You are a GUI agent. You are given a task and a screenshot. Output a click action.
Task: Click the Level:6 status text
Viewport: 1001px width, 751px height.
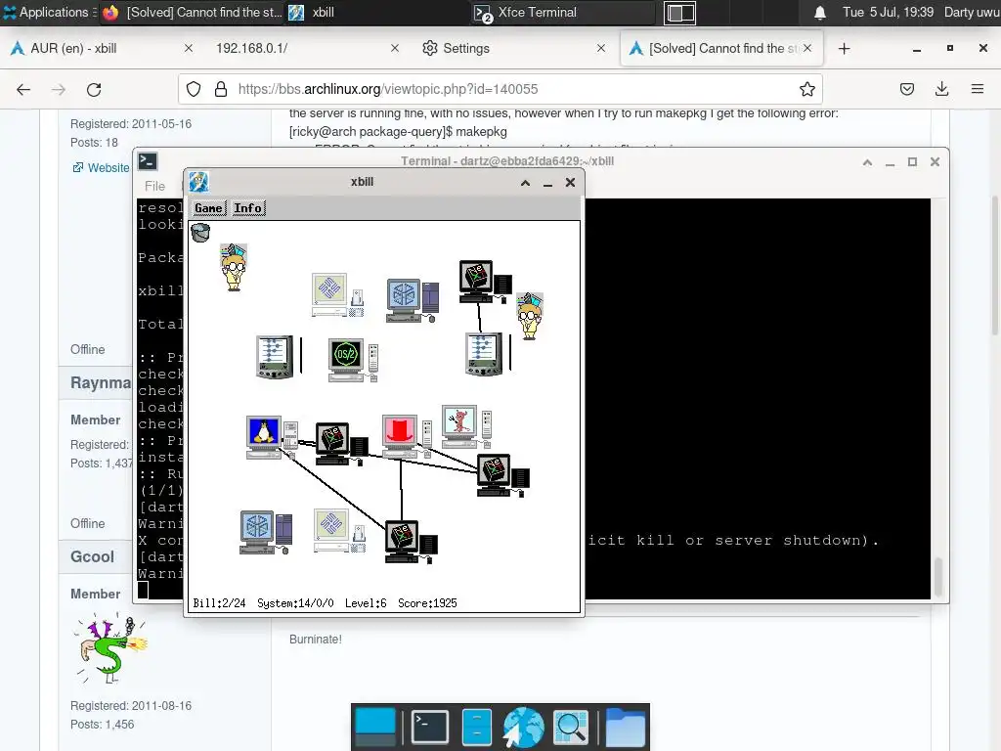366,603
